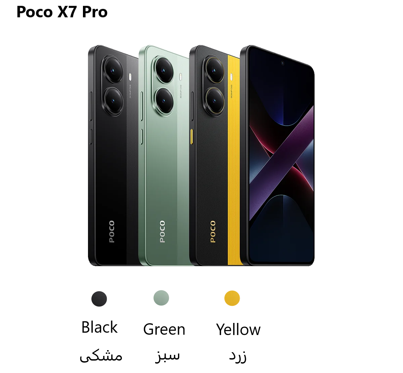Image resolution: width=403 pixels, height=373 pixels.
Task: Click the front camera punch hole
Action: (x=282, y=63)
